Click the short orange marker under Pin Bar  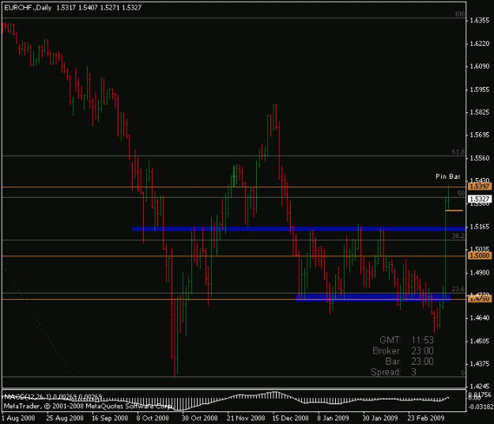(454, 210)
